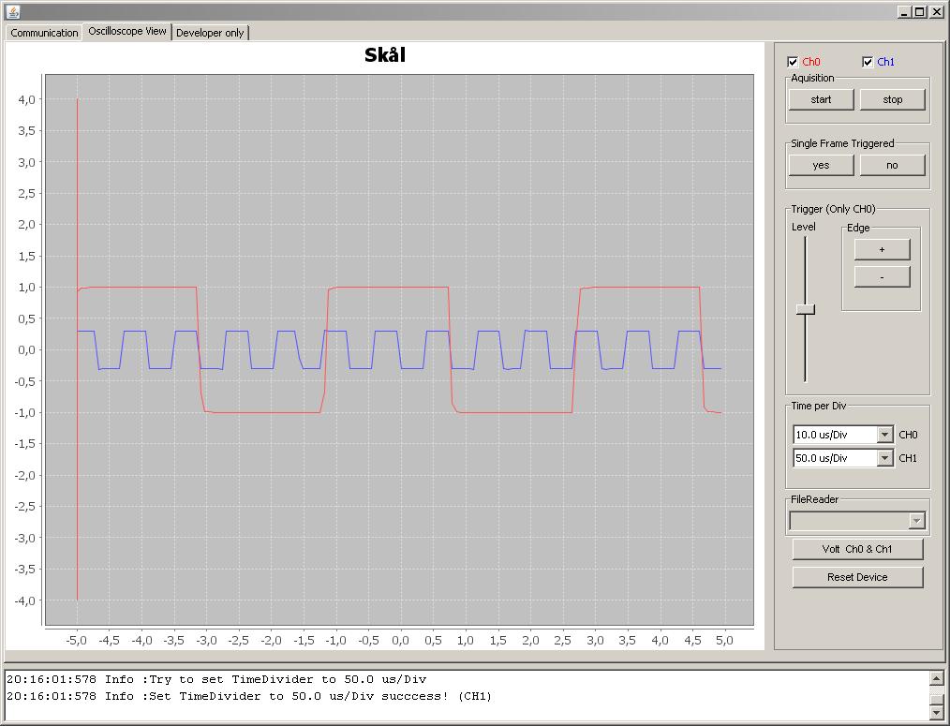This screenshot has width=950, height=726.
Task: Disable the Ch1 channel checkbox
Action: pos(867,61)
